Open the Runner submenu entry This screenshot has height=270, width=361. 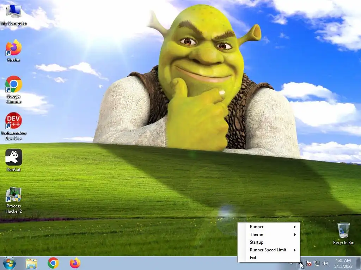click(268, 227)
